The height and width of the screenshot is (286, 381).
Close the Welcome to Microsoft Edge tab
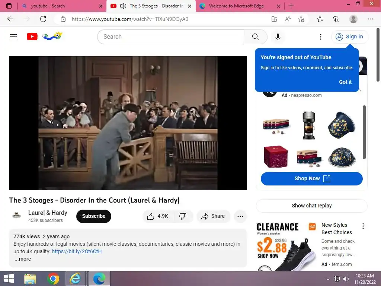278,6
